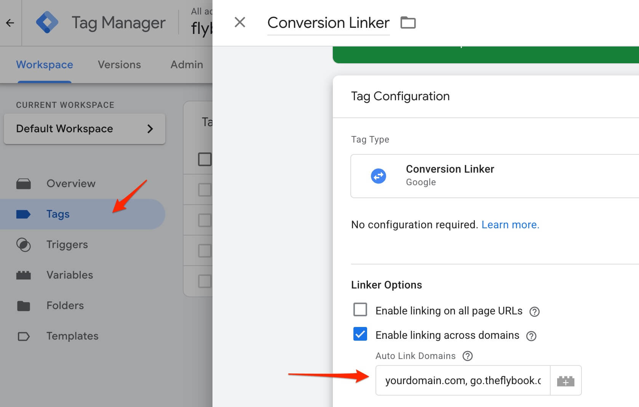Edit the Conversion Linker tag name

328,23
